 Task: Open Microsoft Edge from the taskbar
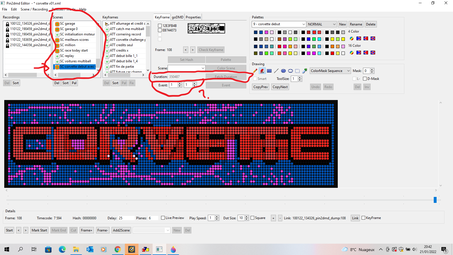(x=62, y=249)
